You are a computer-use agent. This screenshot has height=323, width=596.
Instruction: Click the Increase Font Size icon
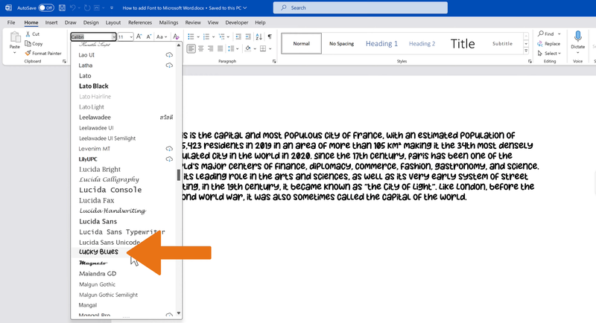139,36
